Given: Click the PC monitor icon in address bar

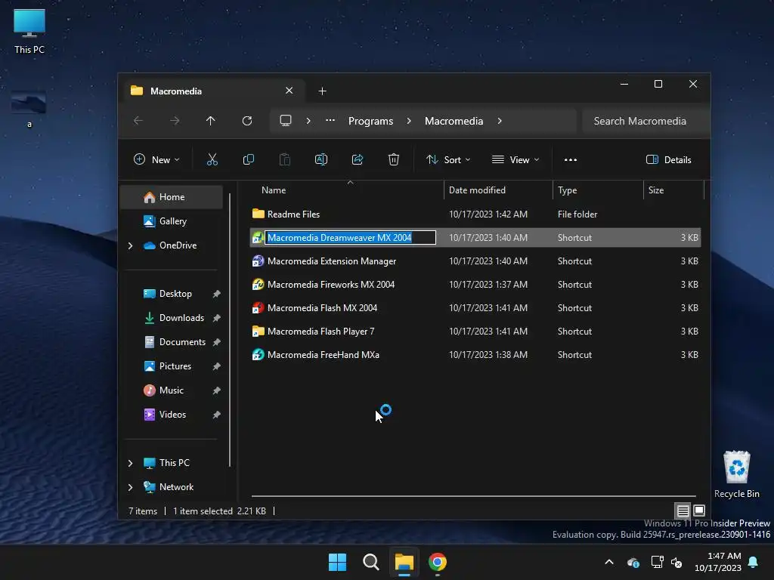Looking at the screenshot, I should [285, 121].
